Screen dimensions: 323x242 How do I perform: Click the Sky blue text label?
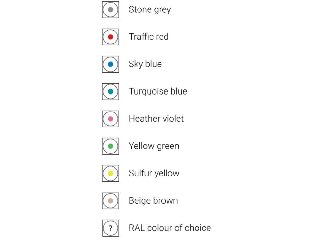click(x=145, y=64)
